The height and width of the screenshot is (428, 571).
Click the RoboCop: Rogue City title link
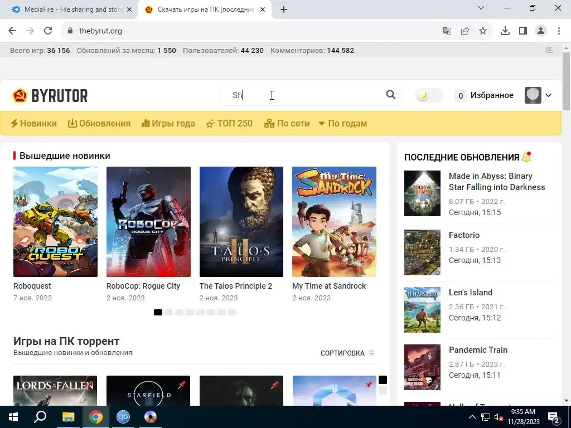click(x=143, y=286)
